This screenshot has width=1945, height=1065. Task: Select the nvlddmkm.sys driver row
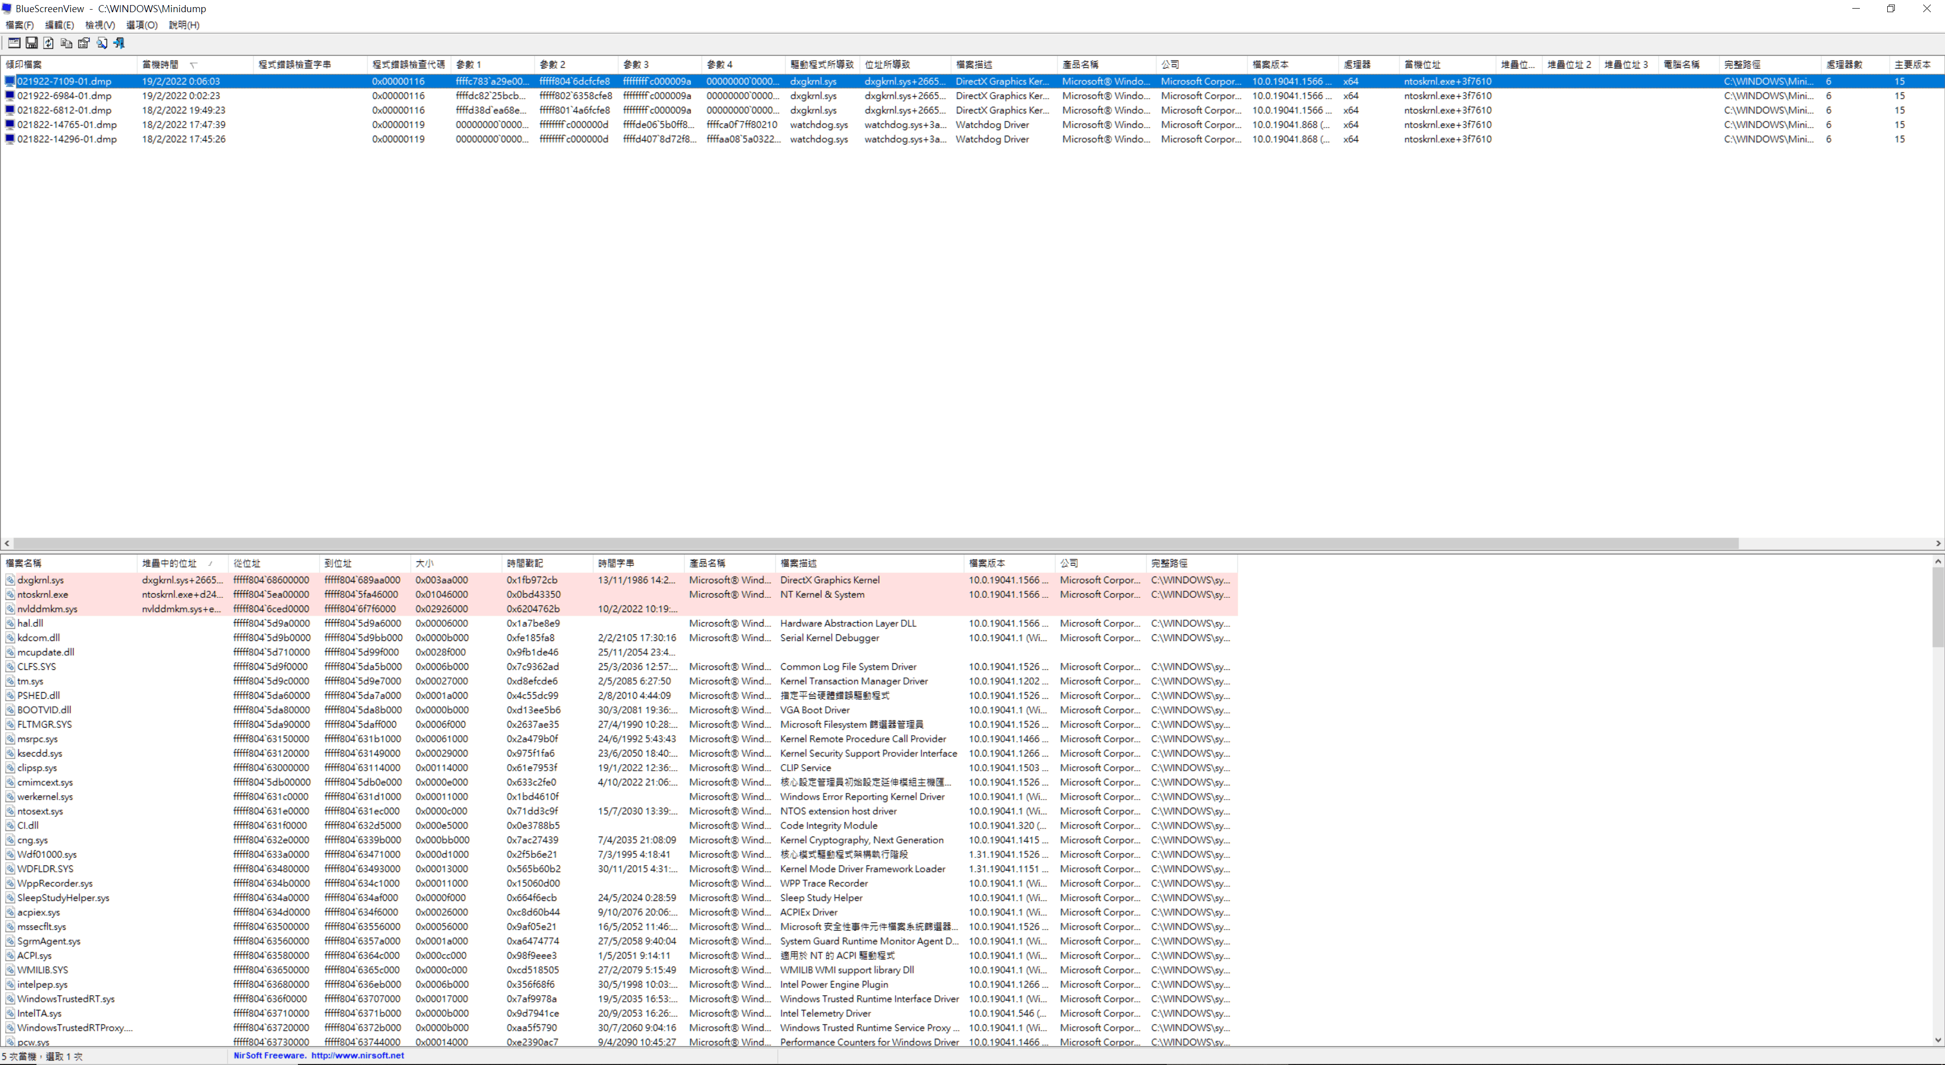tap(47, 609)
